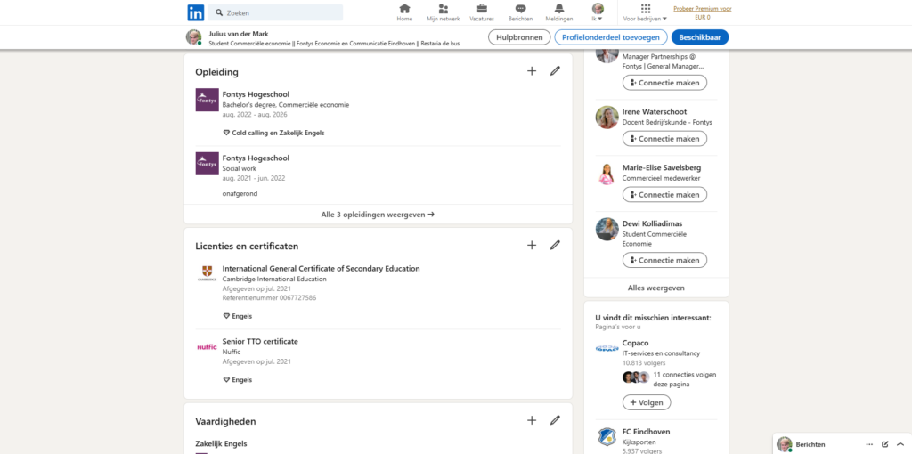Open the Beschikbaar button
The height and width of the screenshot is (454, 912).
[x=700, y=37]
